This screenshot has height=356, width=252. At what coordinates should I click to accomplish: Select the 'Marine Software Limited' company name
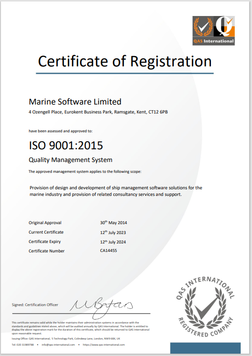pyautogui.click(x=75, y=102)
